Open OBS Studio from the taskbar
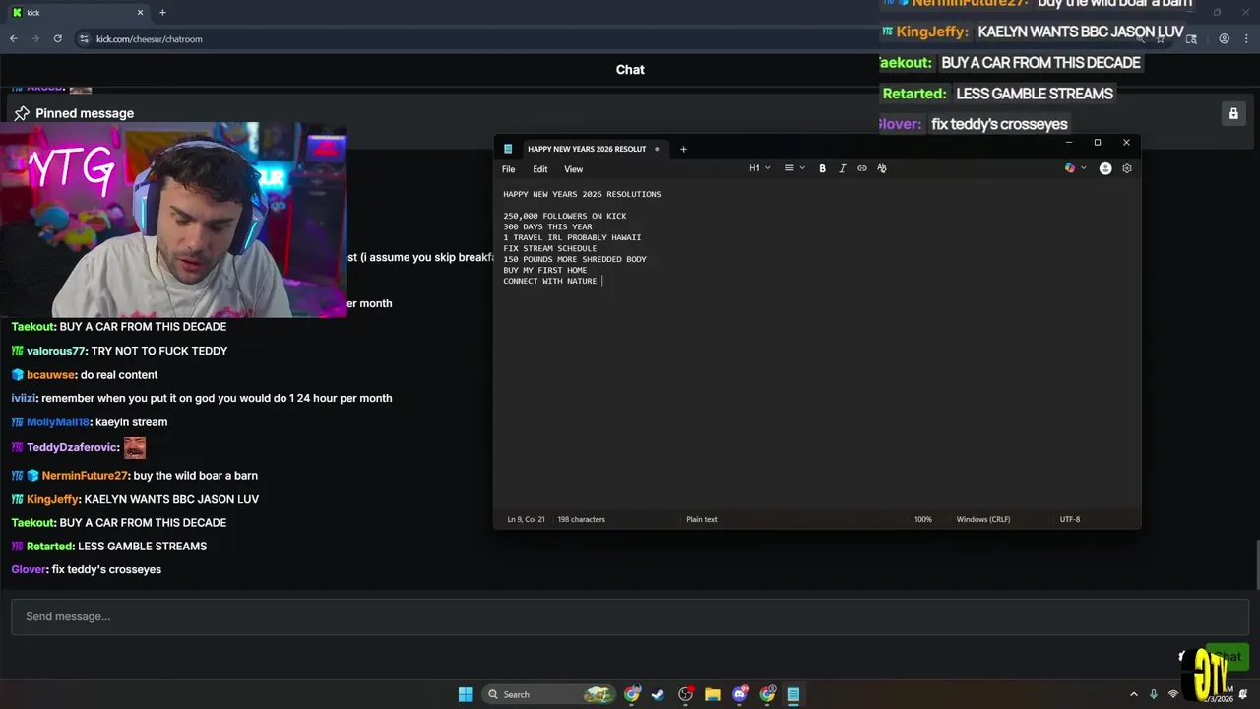The width and height of the screenshot is (1260, 709). [685, 694]
